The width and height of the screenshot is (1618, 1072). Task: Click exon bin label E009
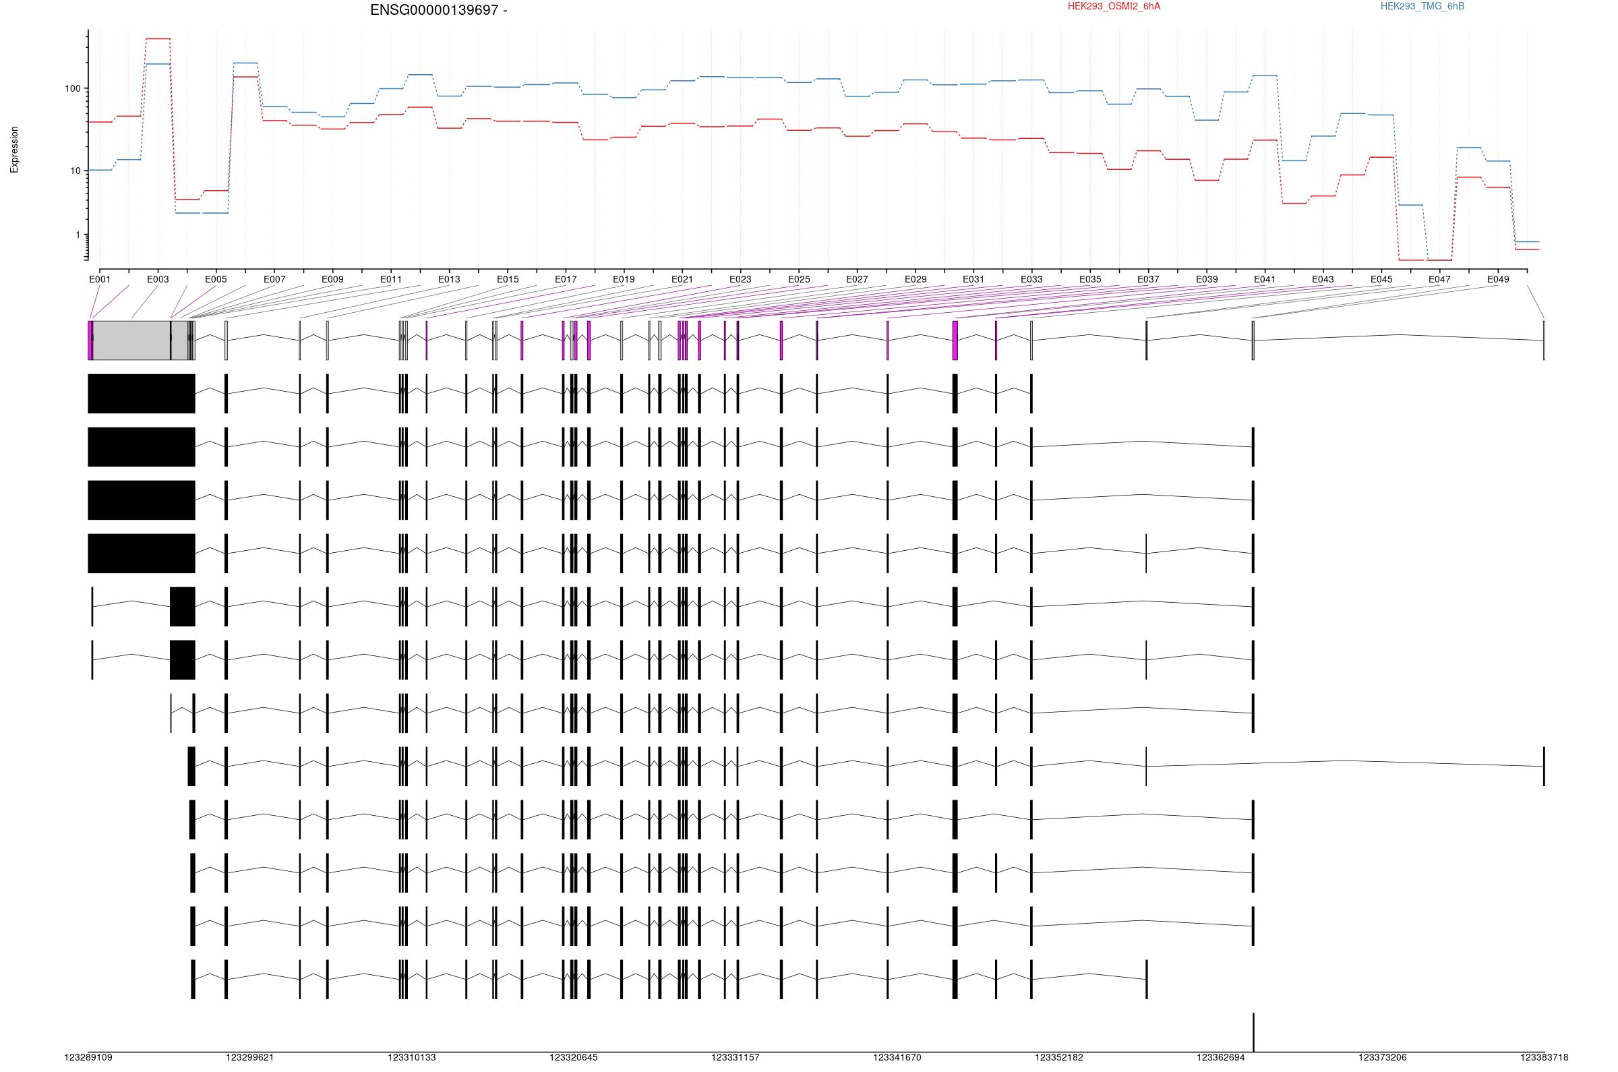point(332,280)
